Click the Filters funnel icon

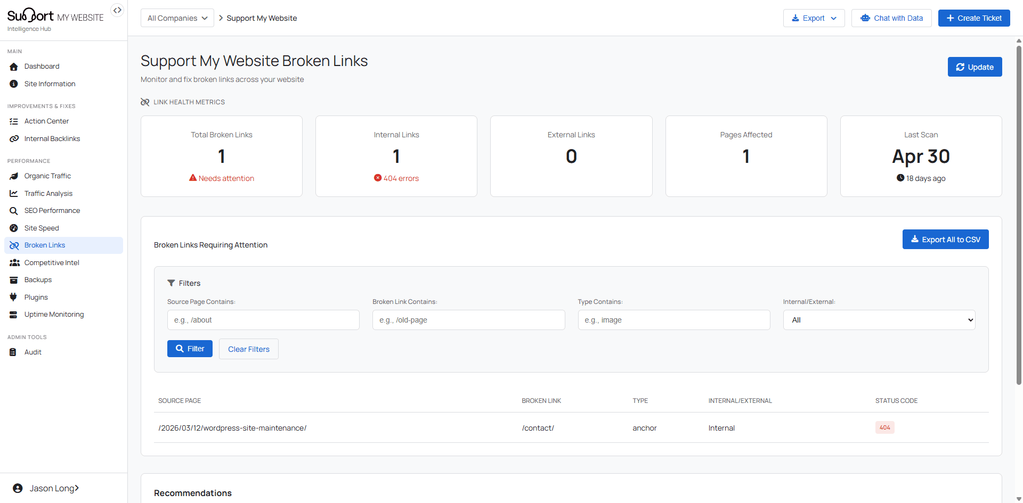click(171, 283)
